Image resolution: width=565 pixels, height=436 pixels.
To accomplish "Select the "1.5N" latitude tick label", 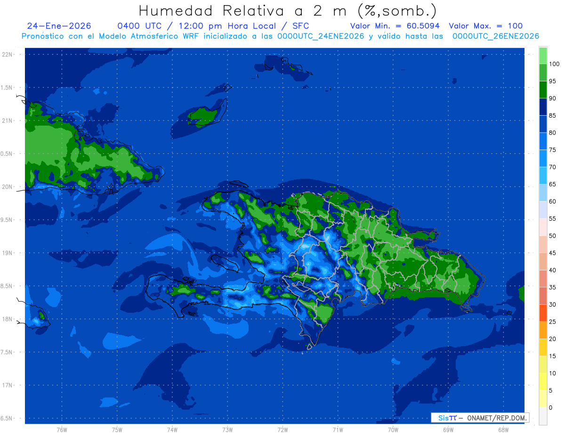I will coord(7,87).
